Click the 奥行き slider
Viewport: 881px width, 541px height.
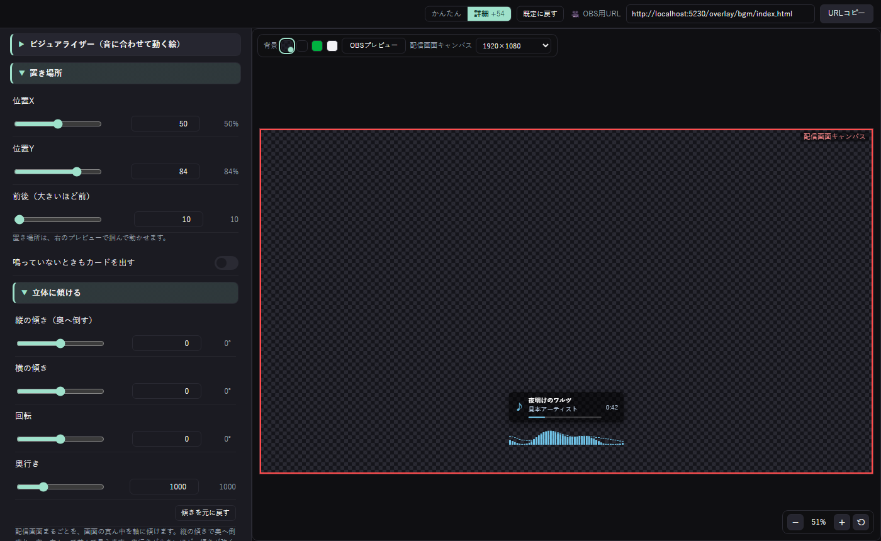click(60, 487)
